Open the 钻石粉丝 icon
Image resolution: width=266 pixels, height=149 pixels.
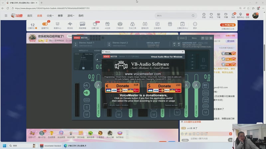pyautogui.click(x=120, y=134)
